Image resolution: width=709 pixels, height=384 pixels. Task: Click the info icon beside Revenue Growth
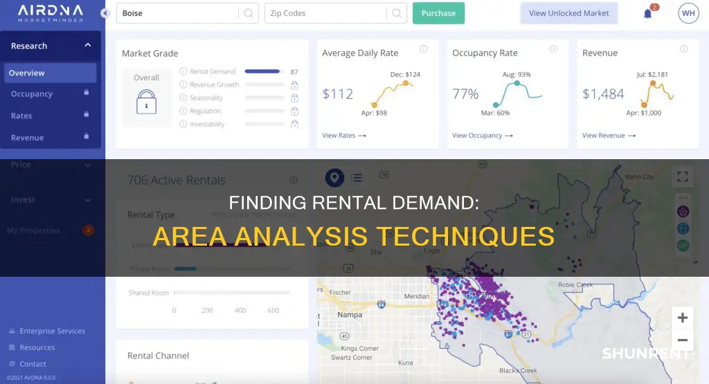click(x=183, y=84)
